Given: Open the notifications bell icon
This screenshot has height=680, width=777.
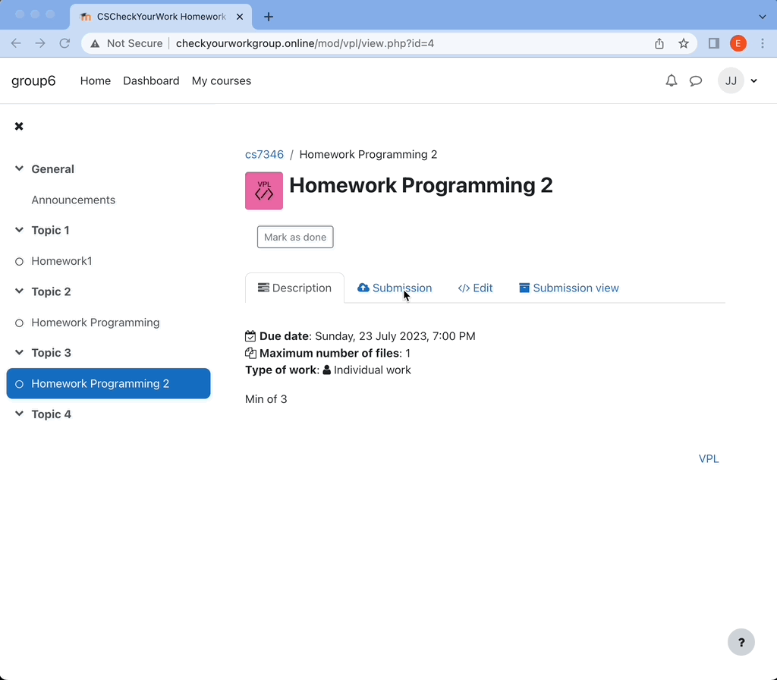Looking at the screenshot, I should [x=671, y=80].
